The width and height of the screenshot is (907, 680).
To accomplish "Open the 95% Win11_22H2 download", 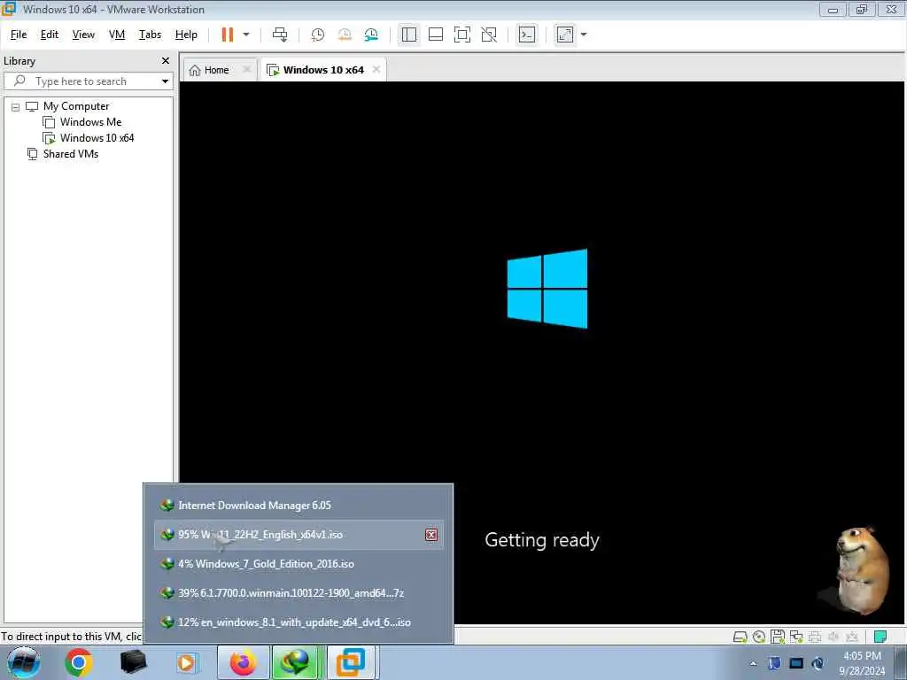I will (x=298, y=535).
